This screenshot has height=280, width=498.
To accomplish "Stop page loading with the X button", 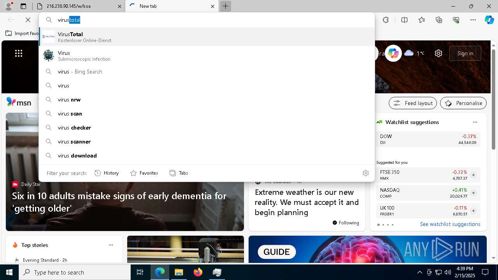I will click(x=28, y=20).
